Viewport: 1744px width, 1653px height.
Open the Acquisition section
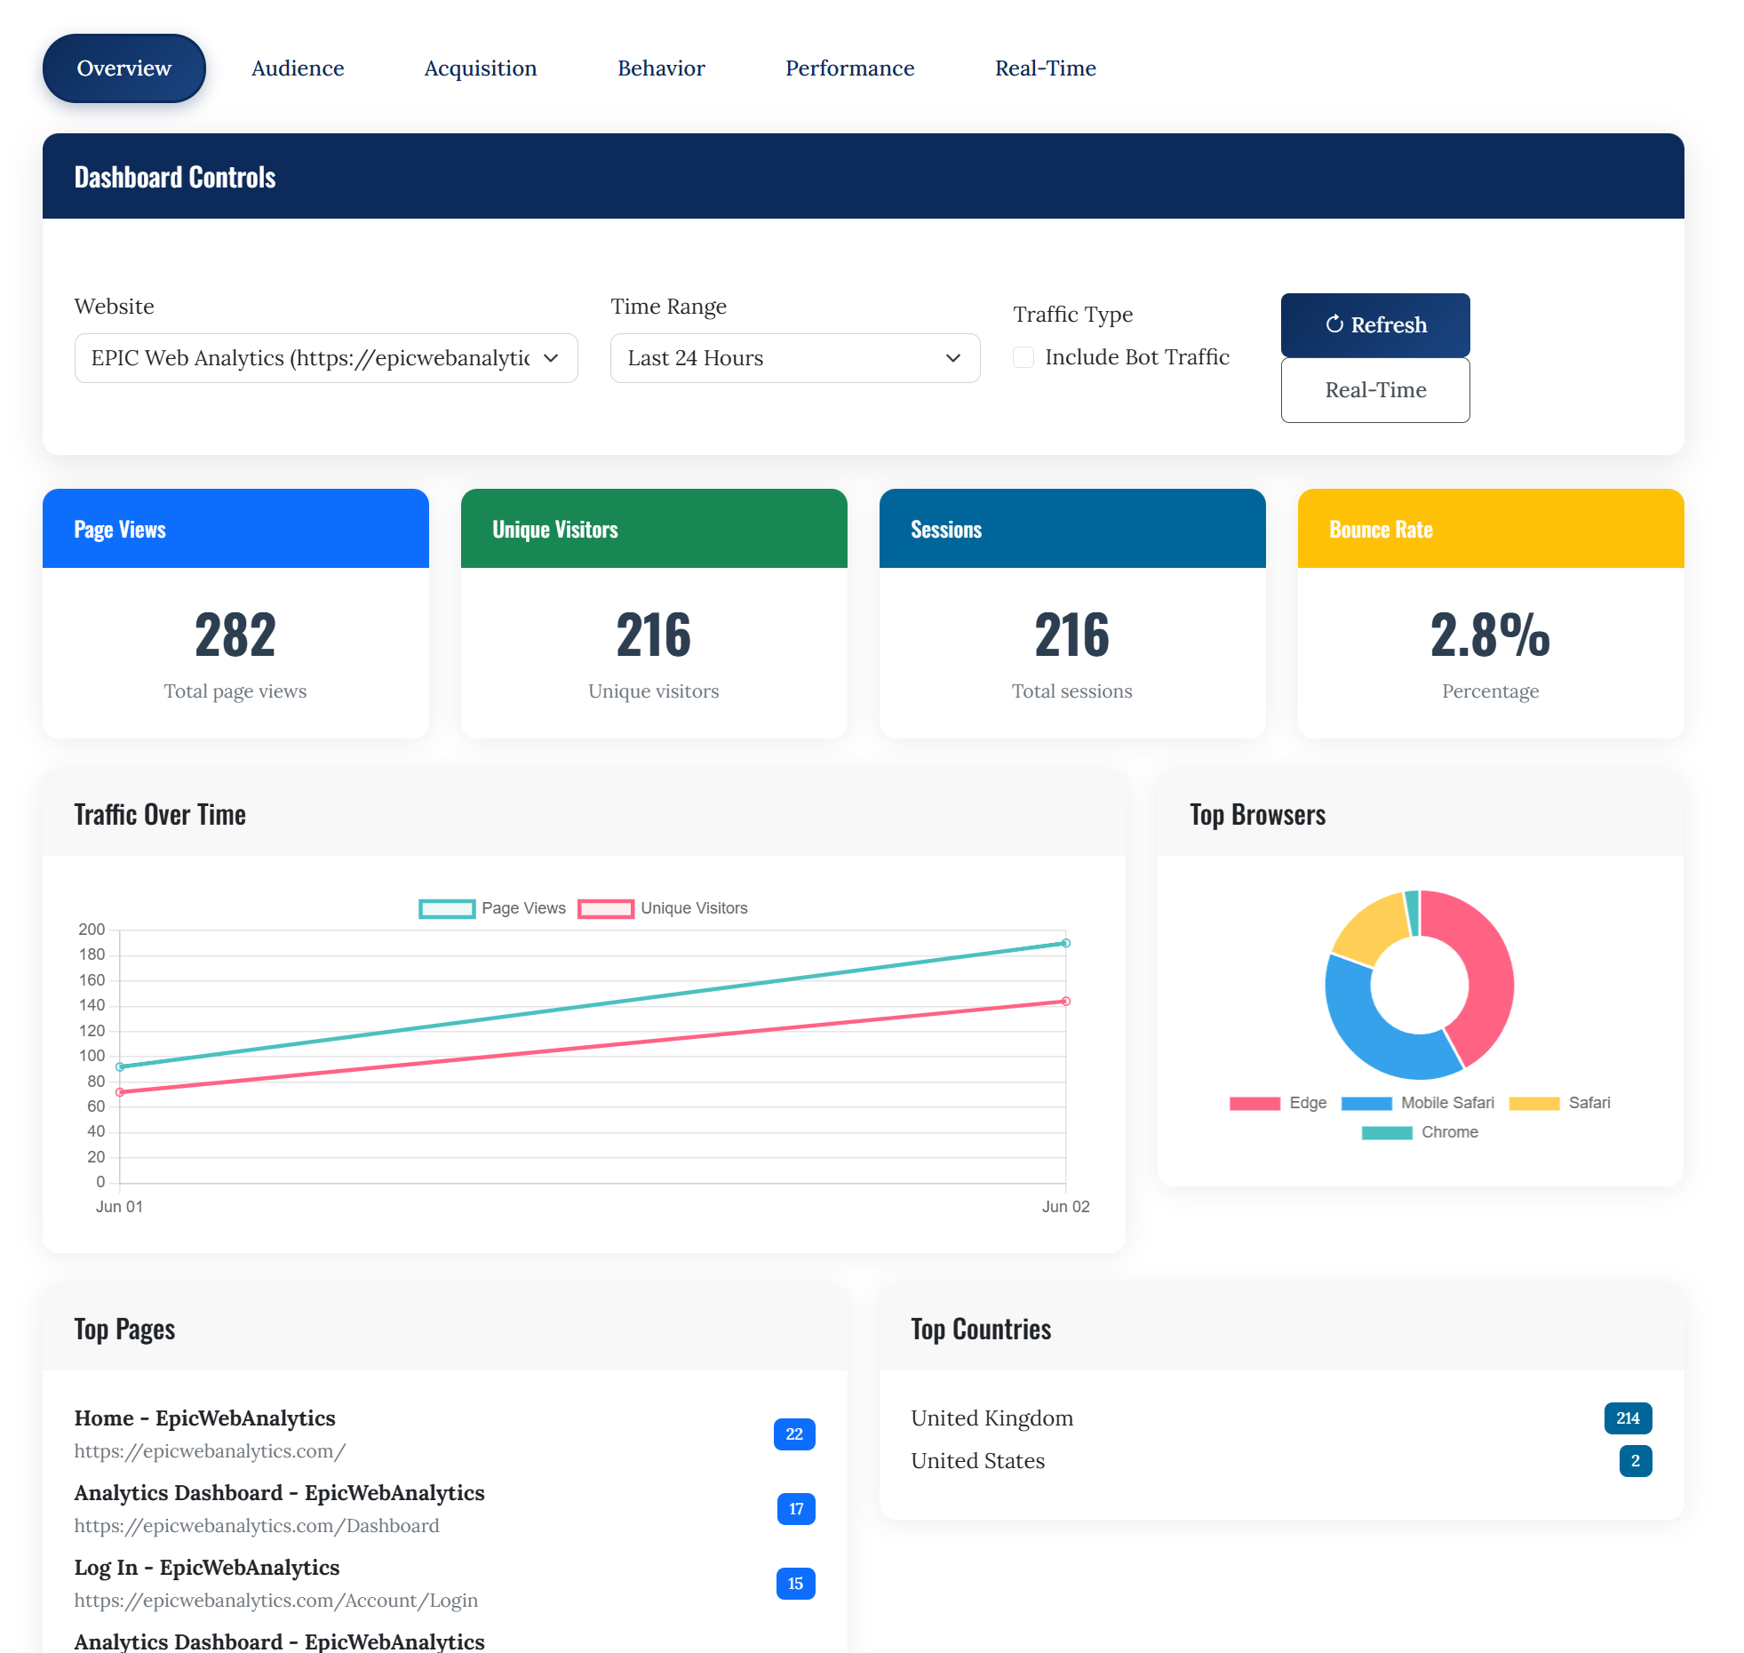[480, 68]
